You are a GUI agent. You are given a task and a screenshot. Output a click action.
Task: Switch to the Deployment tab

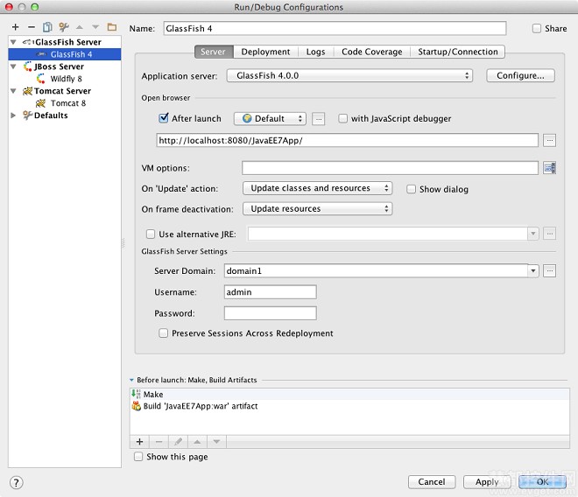pos(265,52)
